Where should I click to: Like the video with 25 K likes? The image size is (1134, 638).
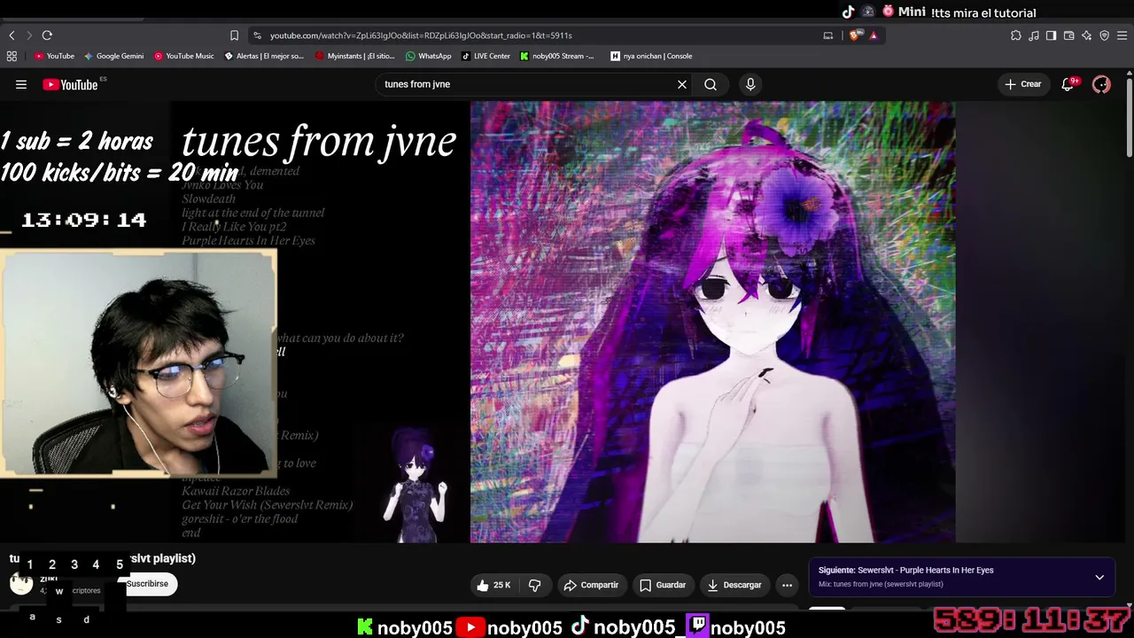pyautogui.click(x=493, y=585)
